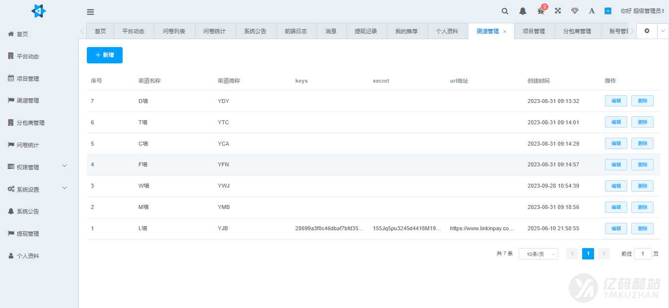669x308 pixels.
Task: Click the user icon beside 个人资料 in sidebar
Action: pos(11,256)
